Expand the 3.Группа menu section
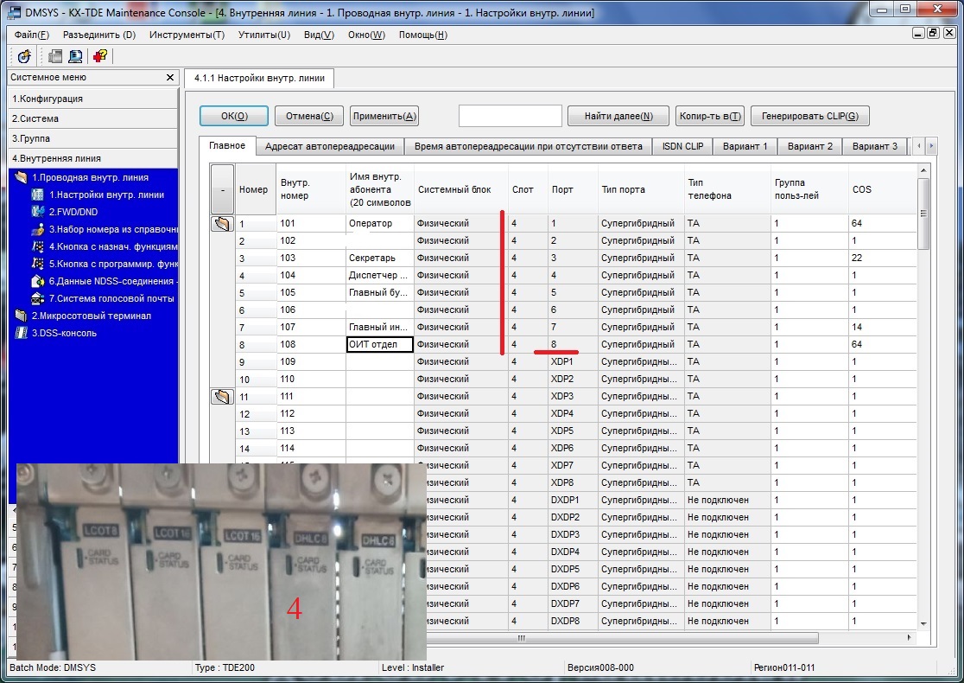This screenshot has height=683, width=964. (x=92, y=138)
